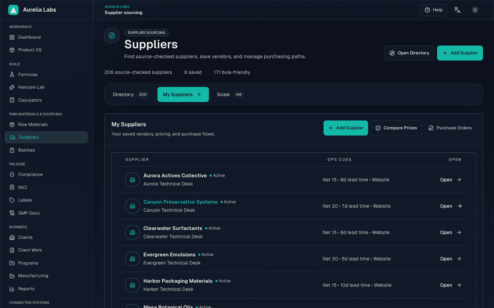Click the compass icon beside Suppliers heading

(112, 36)
